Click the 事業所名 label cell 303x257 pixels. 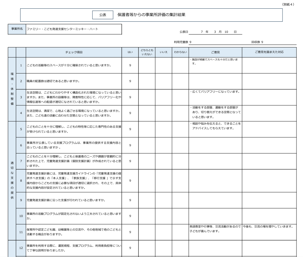[17, 29]
